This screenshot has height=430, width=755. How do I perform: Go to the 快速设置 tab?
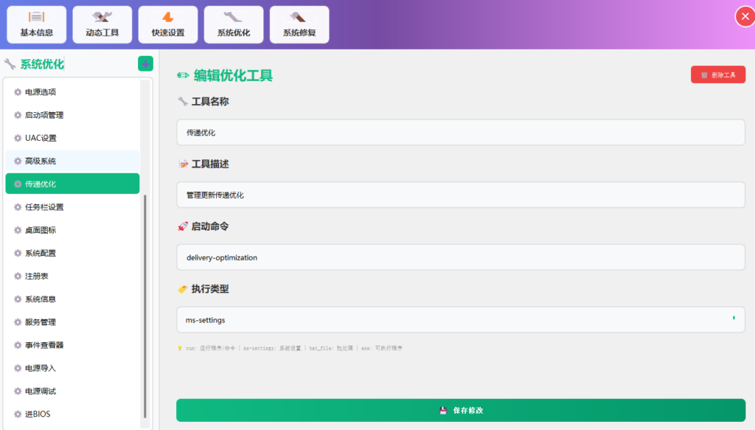coord(168,25)
